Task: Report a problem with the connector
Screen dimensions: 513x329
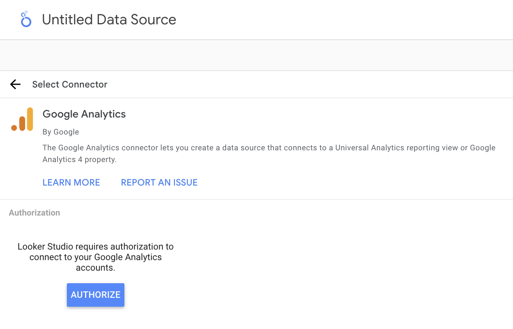Action: pos(159,182)
